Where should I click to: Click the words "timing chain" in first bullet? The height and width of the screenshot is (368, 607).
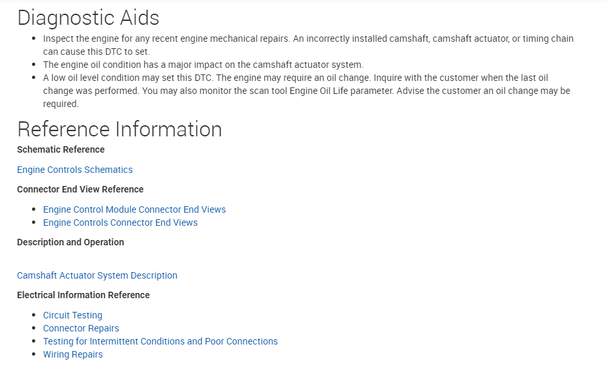547,38
